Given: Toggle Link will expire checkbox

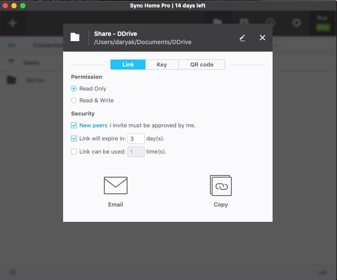Looking at the screenshot, I should click(x=74, y=139).
